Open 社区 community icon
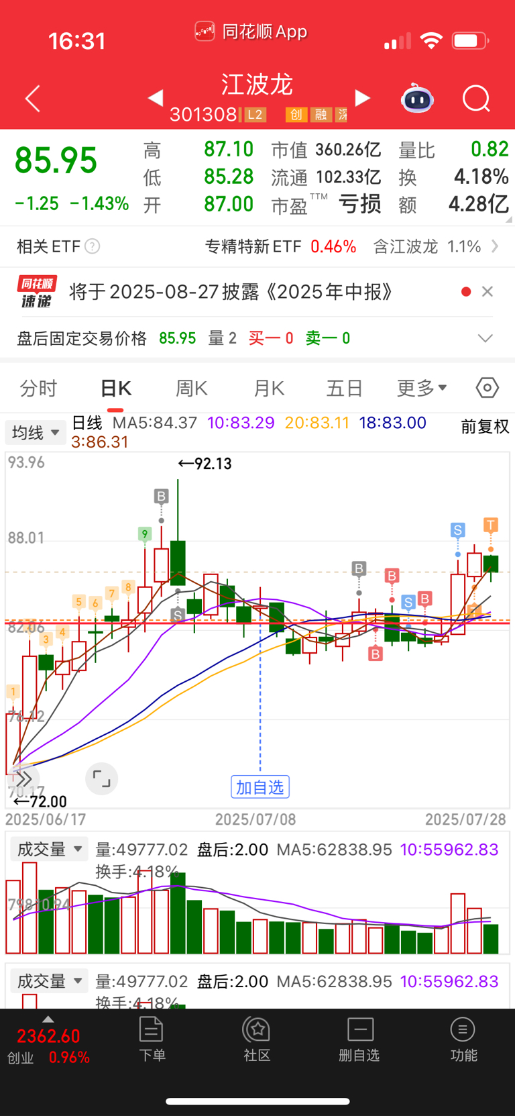The height and width of the screenshot is (1116, 515). point(256,1039)
